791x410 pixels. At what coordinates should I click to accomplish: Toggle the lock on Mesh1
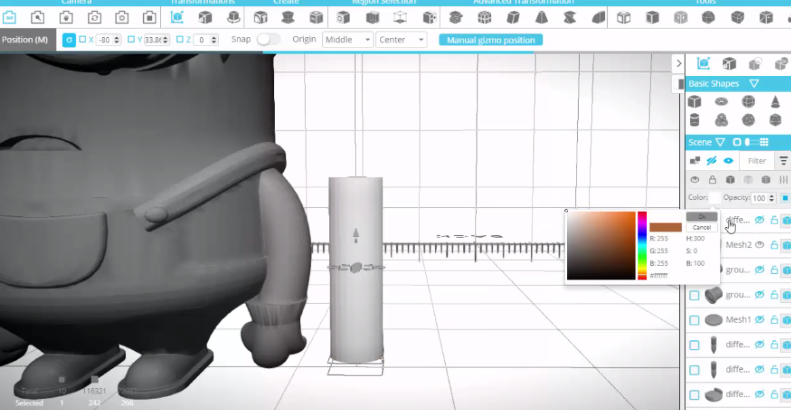(774, 319)
